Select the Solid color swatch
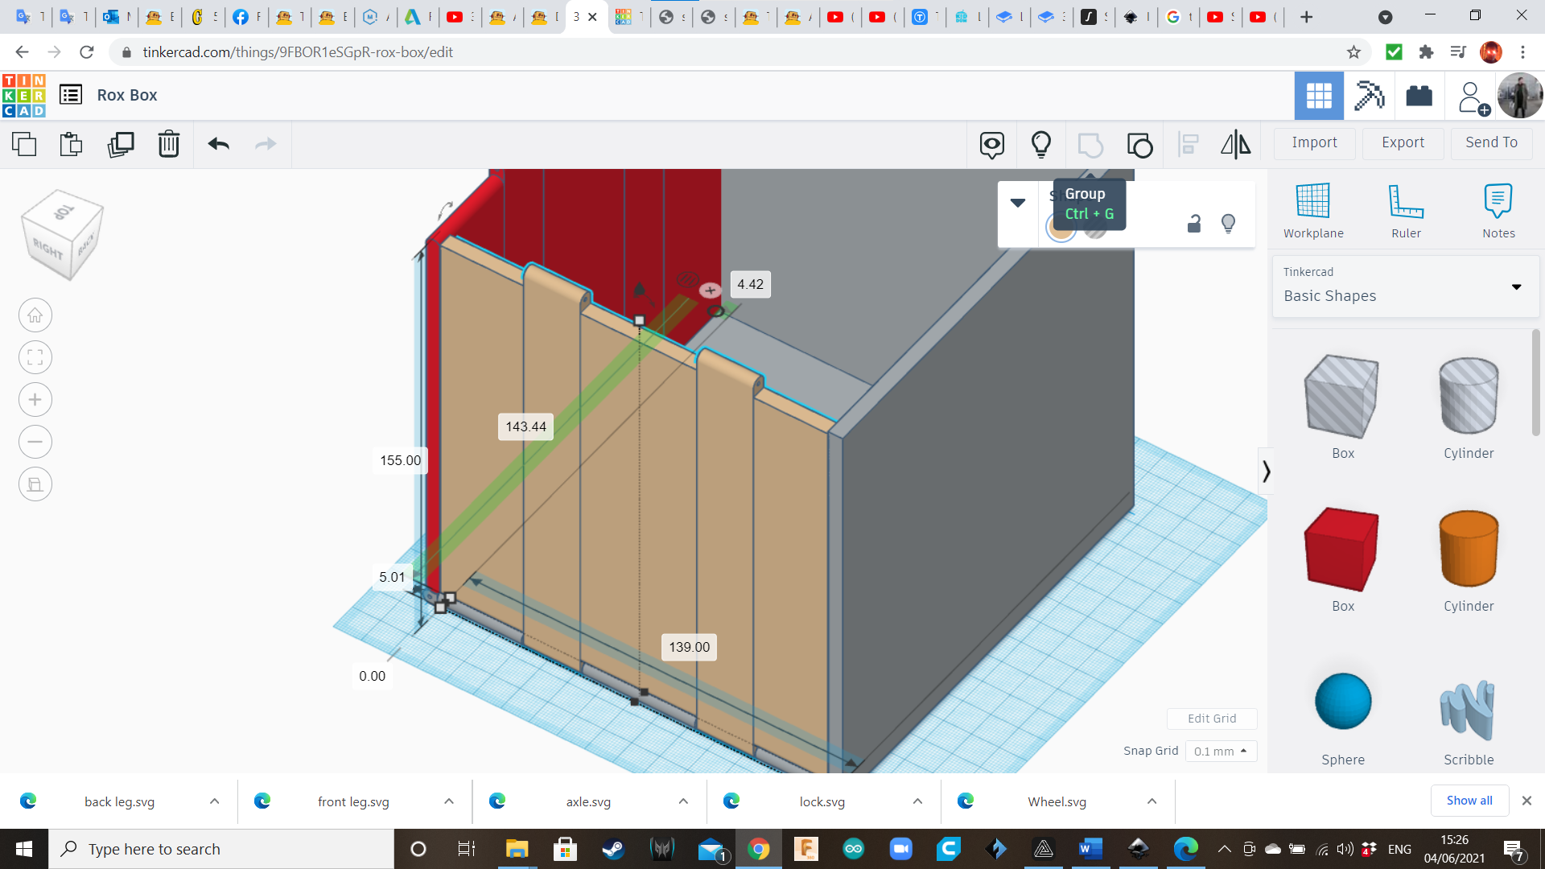 [x=1061, y=229]
